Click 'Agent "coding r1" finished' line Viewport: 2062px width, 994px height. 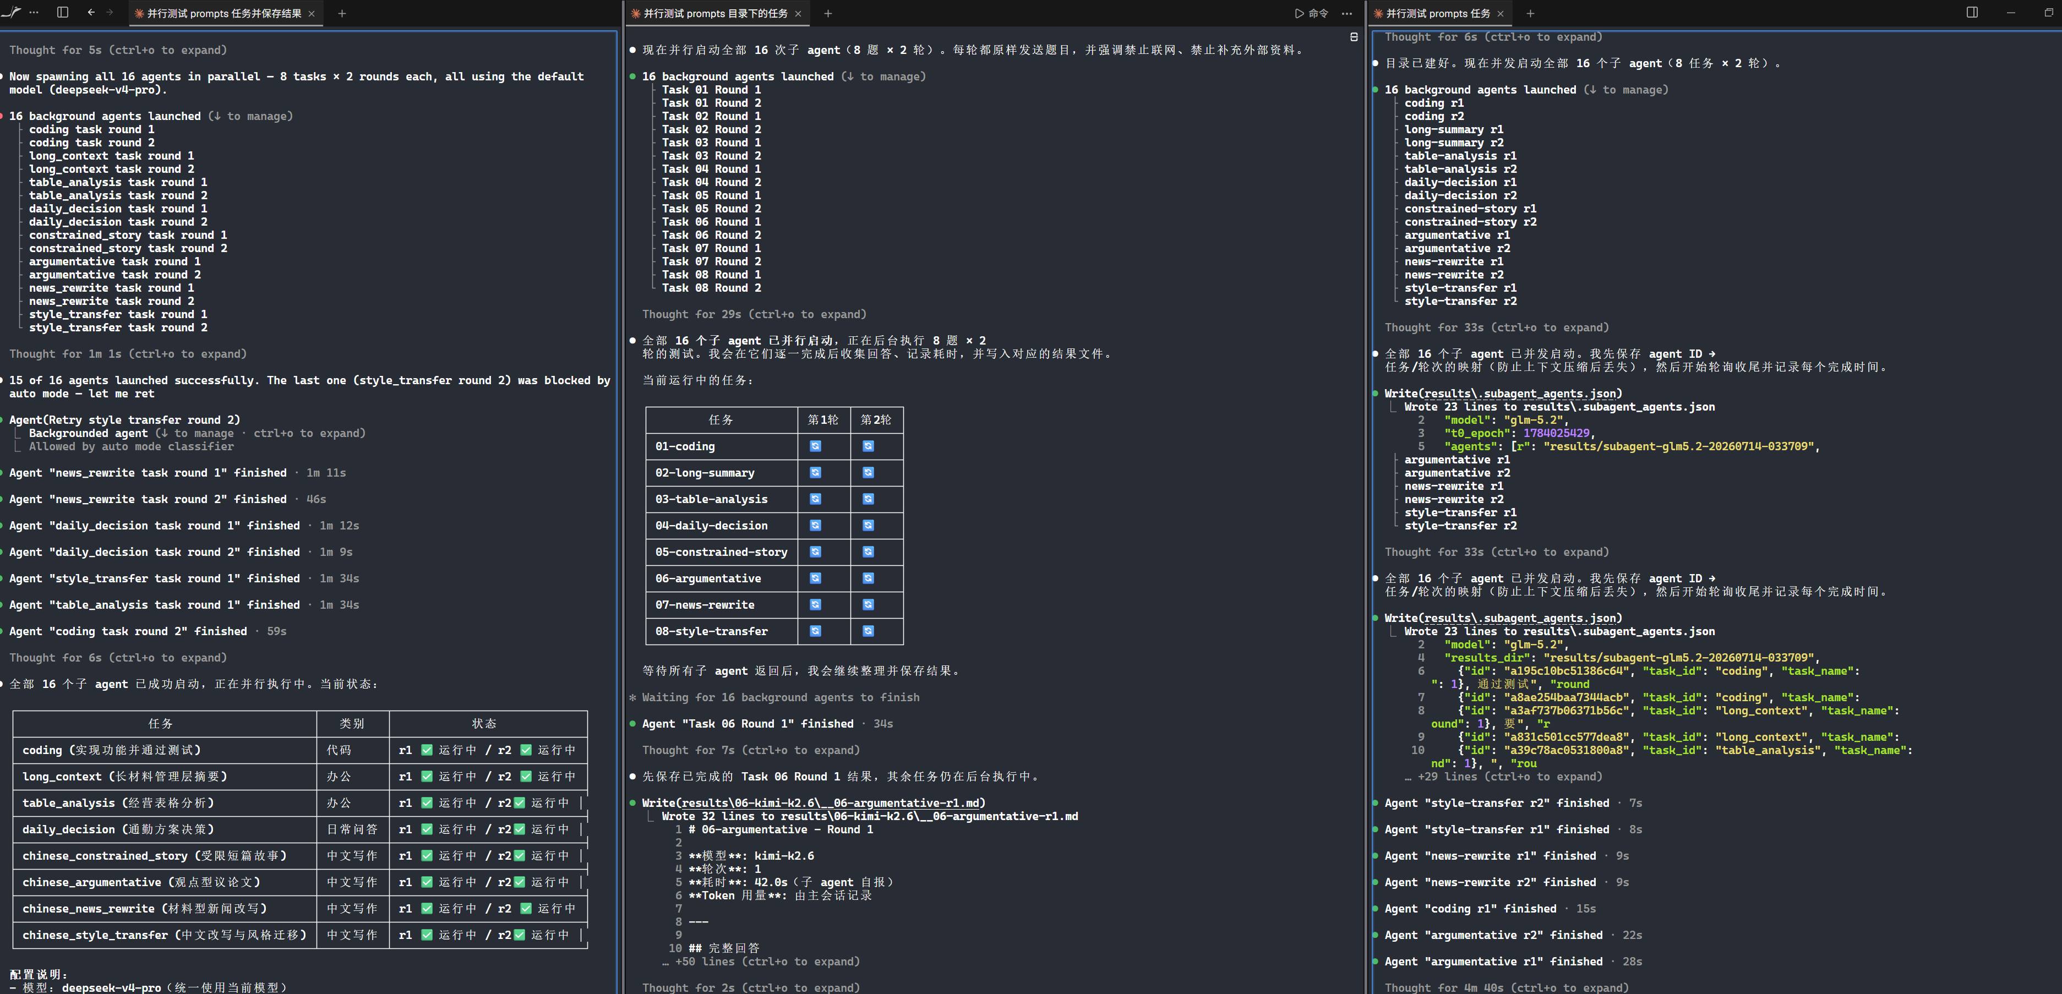tap(1470, 909)
